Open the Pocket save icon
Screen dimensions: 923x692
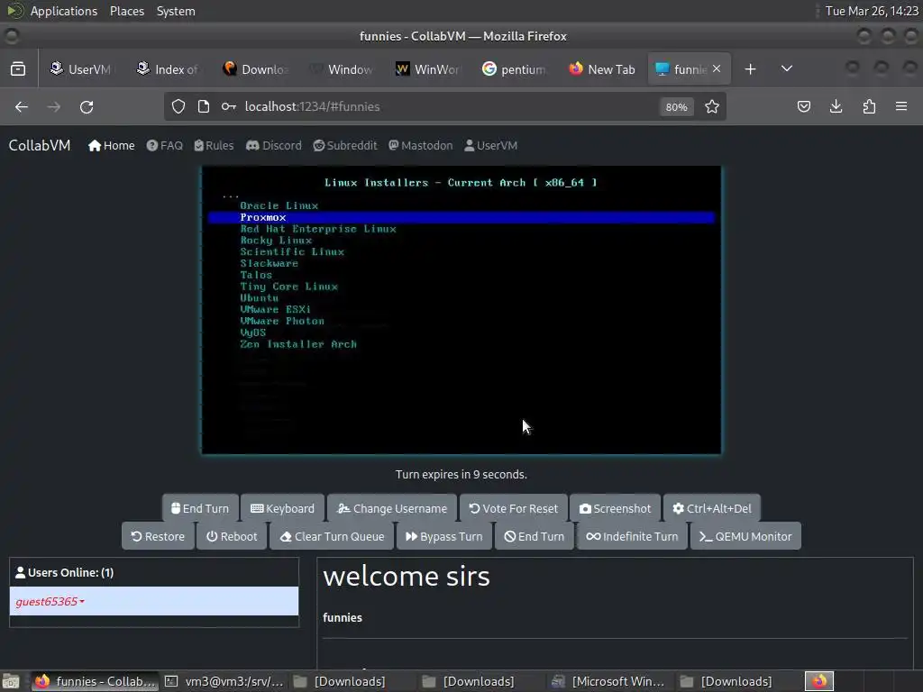(803, 106)
